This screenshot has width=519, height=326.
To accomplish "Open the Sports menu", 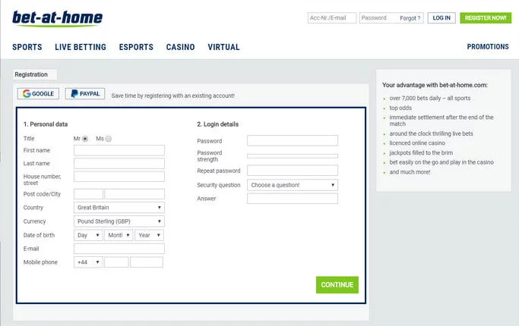I will click(x=27, y=47).
